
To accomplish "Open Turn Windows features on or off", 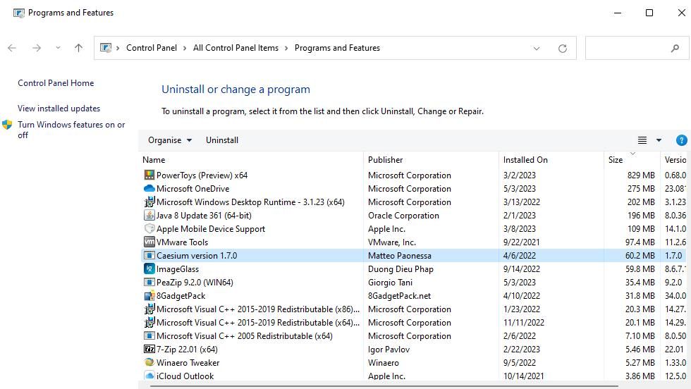I will pos(71,130).
